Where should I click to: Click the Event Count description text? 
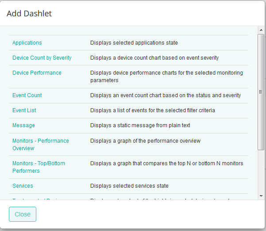click(x=166, y=95)
